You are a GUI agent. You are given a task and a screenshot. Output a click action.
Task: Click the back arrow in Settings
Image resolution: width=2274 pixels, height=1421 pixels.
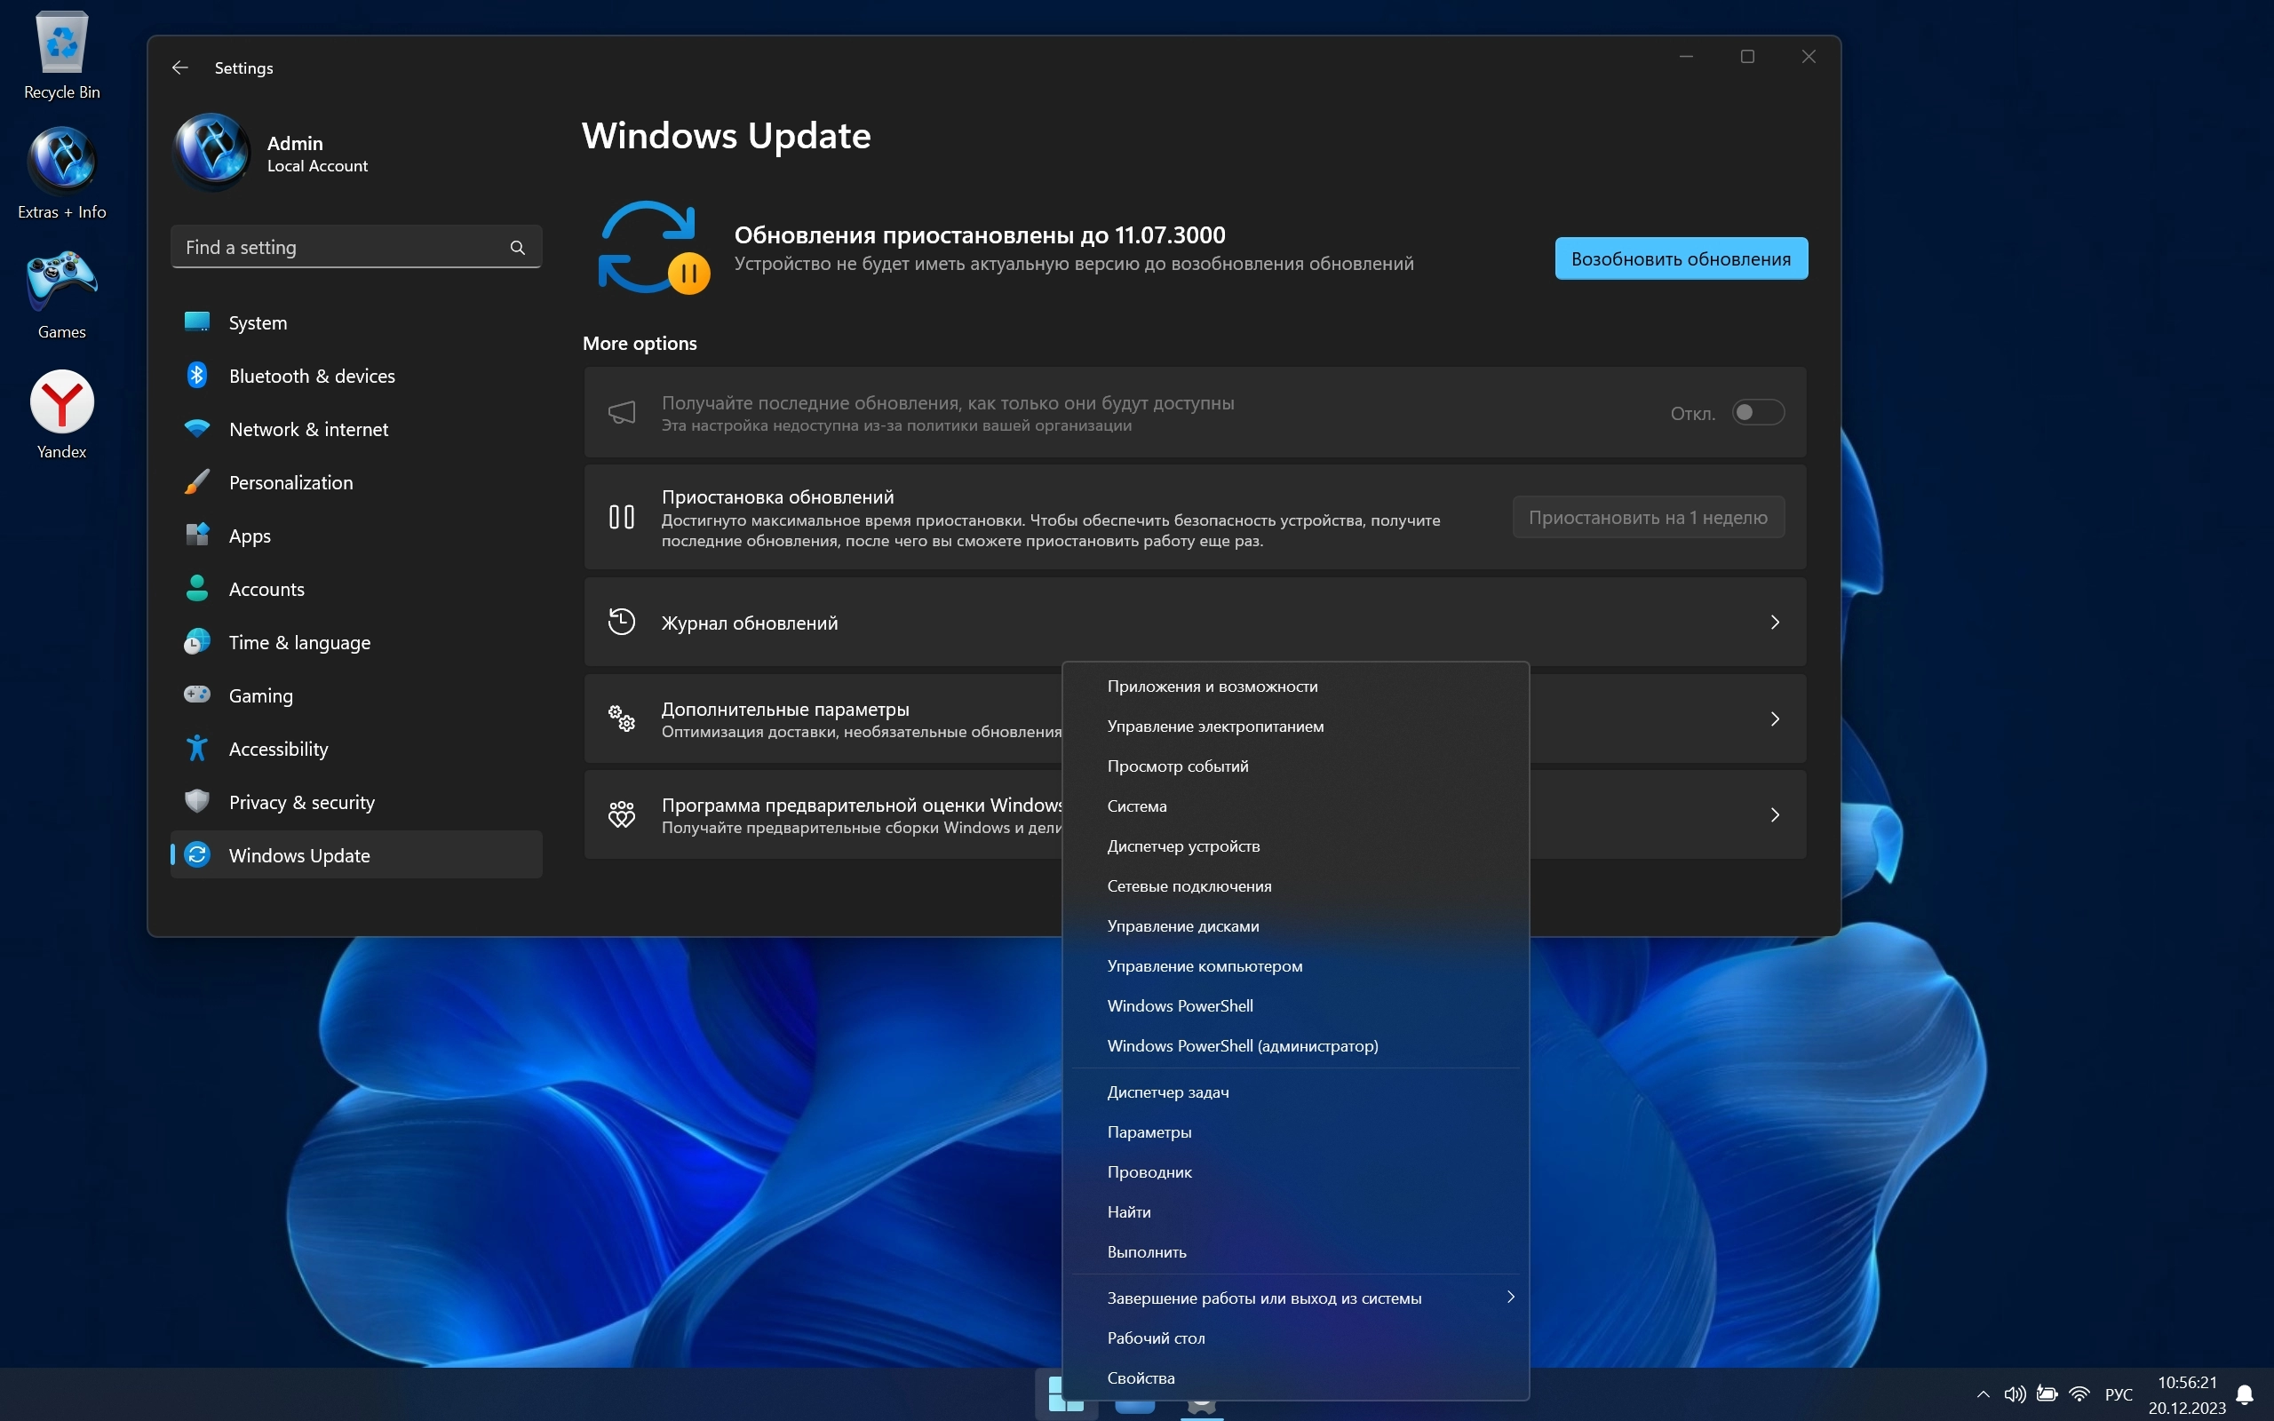pyautogui.click(x=179, y=67)
